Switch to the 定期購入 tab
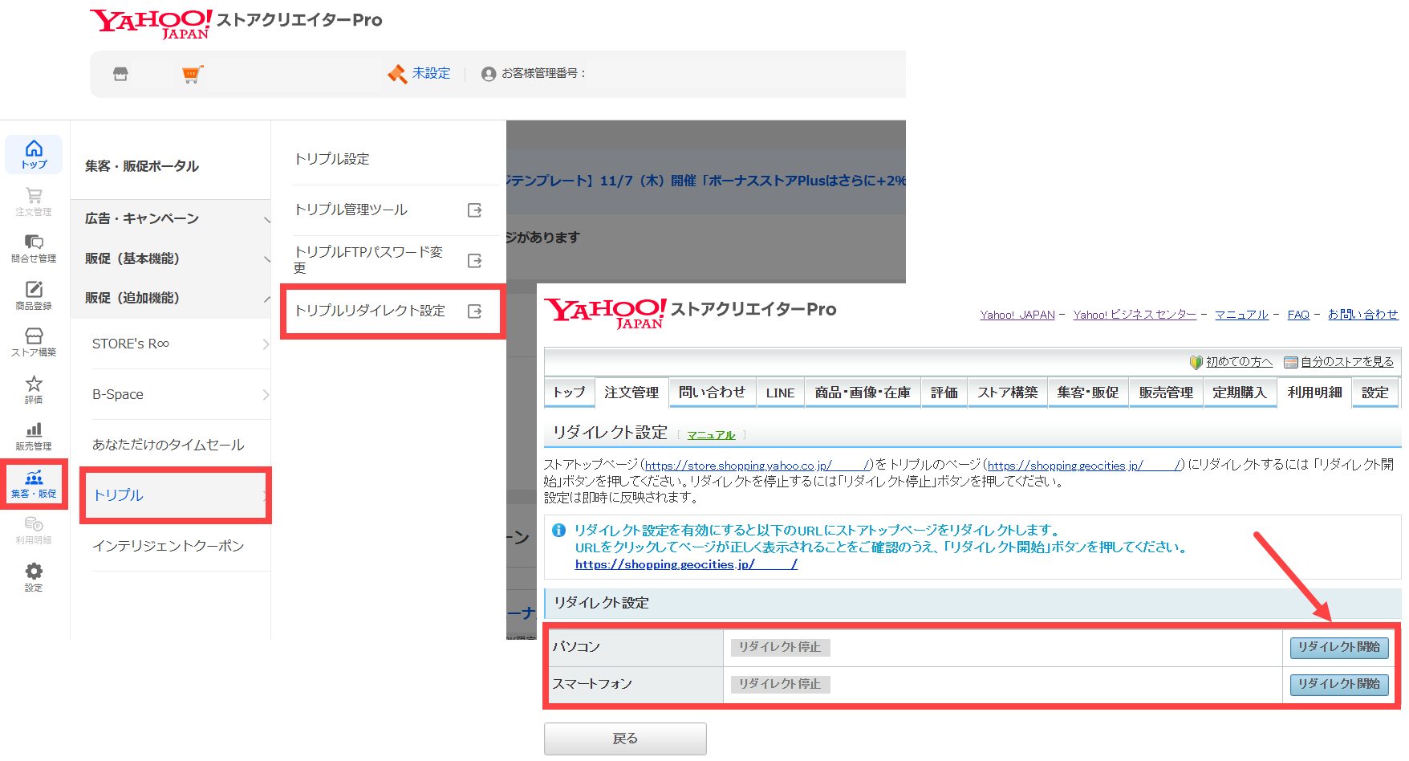The height and width of the screenshot is (761, 1409). 1240,393
